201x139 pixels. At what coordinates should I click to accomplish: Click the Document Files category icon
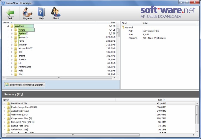pos(8,122)
